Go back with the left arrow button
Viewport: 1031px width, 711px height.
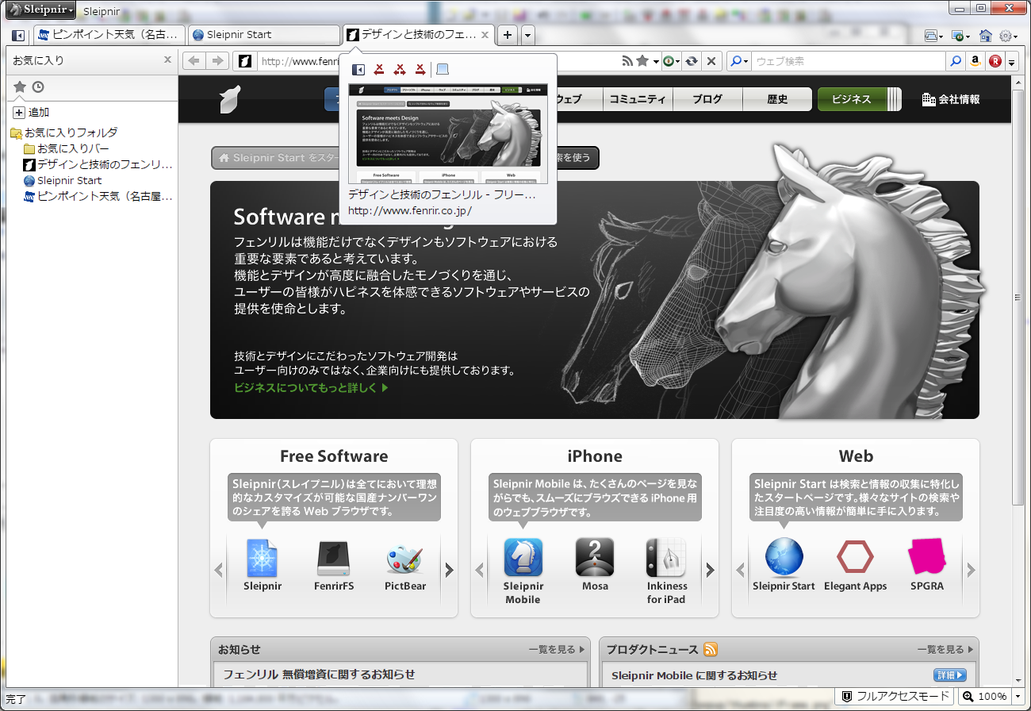194,61
